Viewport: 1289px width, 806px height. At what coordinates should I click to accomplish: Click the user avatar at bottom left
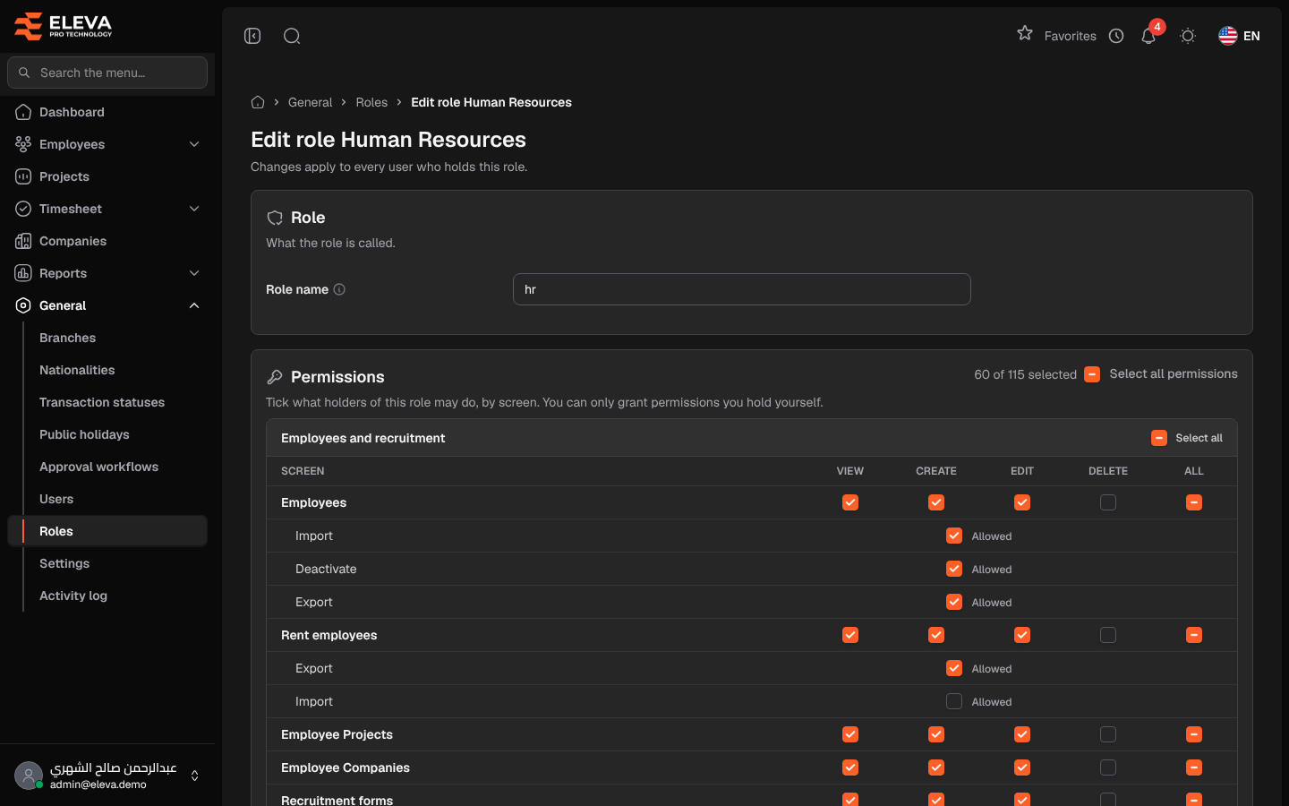coord(29,776)
